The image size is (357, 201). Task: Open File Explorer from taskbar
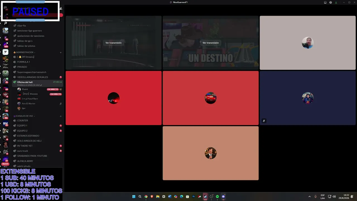pyautogui.click(x=158, y=197)
